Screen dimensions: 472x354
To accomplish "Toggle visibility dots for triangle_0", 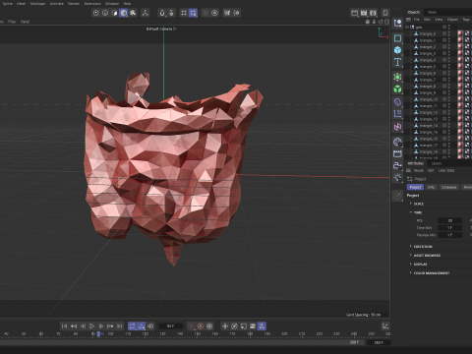I will [x=449, y=33].
